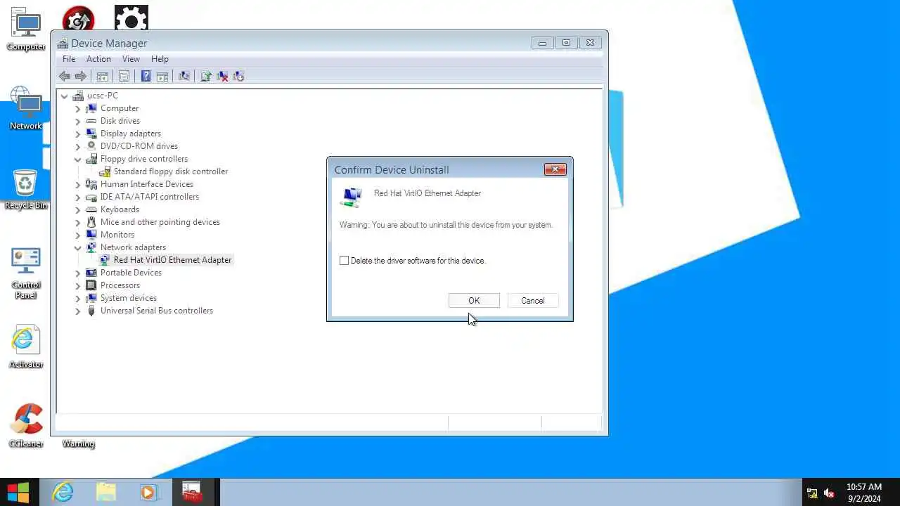Collapse the Floppy drive controllers node
The width and height of the screenshot is (900, 506).
[x=78, y=159]
